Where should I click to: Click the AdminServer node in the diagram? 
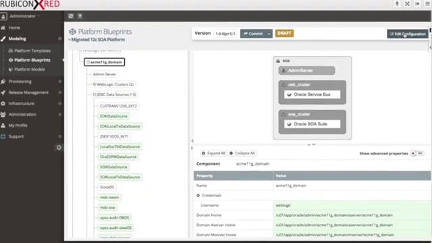(306, 70)
